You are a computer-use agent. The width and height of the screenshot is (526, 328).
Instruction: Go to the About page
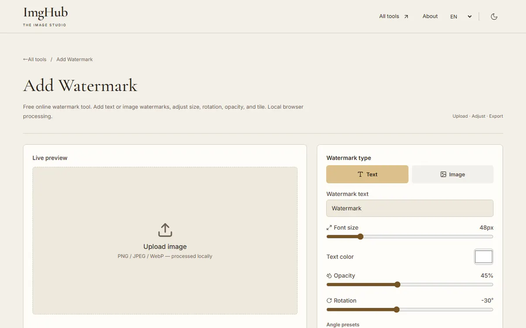[430, 17]
